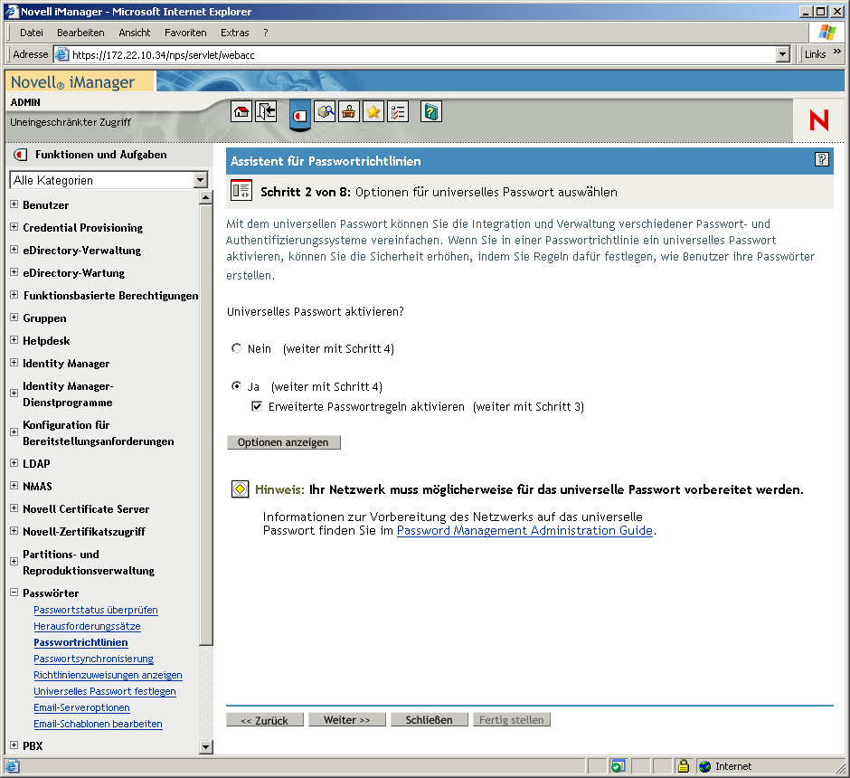The height and width of the screenshot is (778, 850).
Task: Select the Nein radio button
Action: 236,348
